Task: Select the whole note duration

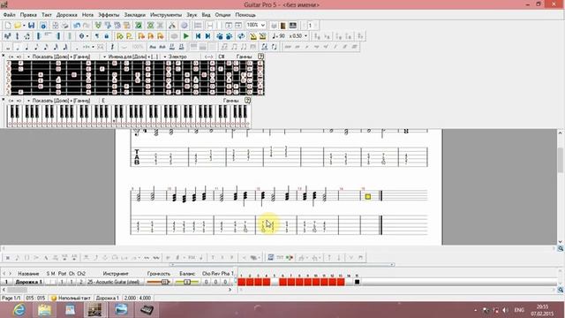Action: [8, 47]
